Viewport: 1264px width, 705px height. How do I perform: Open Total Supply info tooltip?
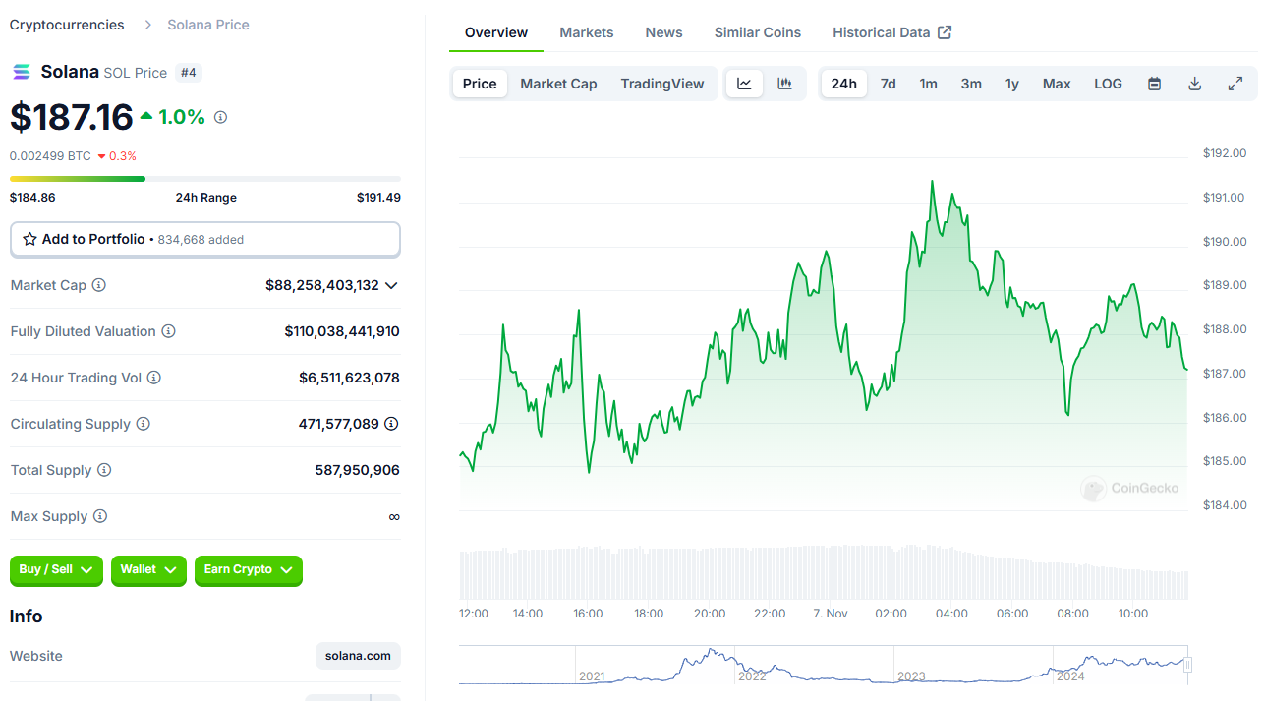tap(104, 470)
